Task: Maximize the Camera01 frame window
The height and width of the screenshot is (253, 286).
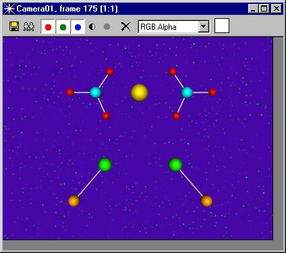Action: click(264, 9)
